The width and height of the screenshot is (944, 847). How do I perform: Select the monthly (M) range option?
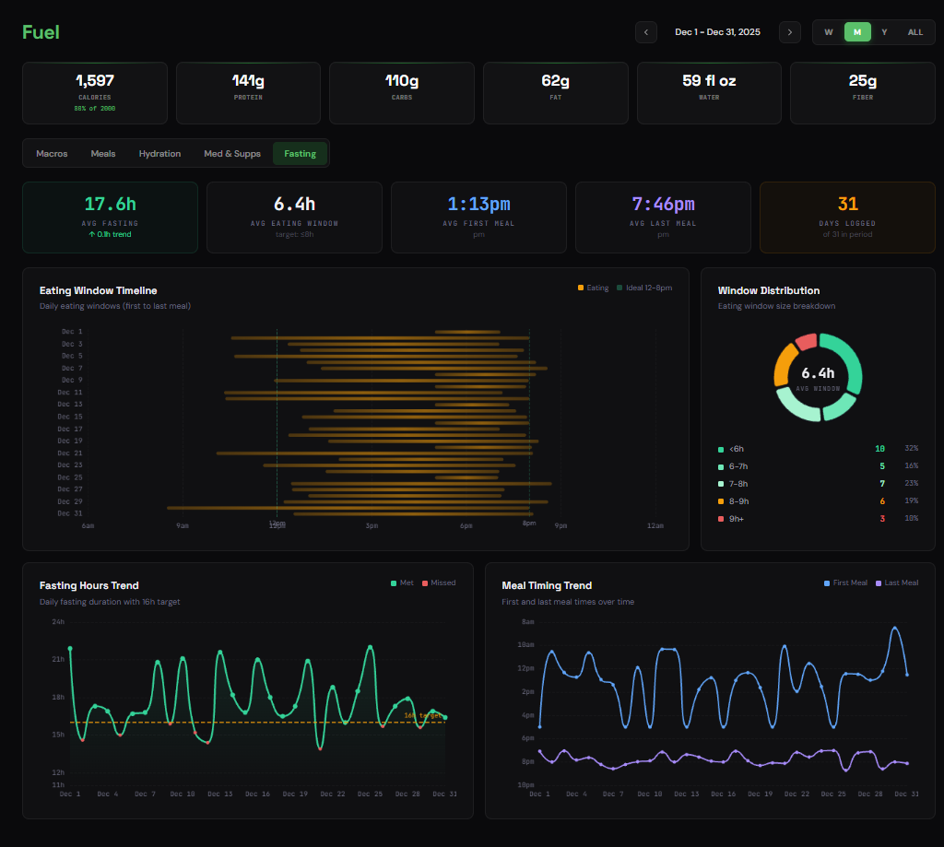coord(857,32)
